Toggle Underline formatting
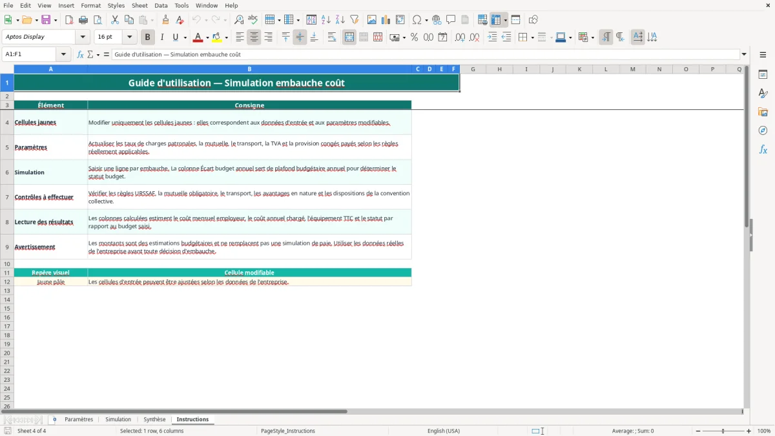 click(x=175, y=37)
